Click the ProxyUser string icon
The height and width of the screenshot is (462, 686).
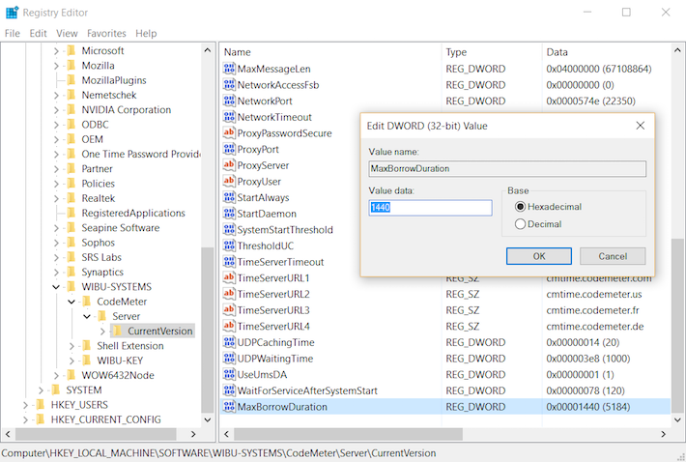pos(229,181)
